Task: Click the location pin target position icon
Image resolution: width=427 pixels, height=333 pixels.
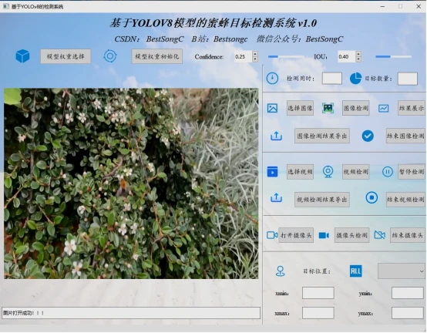Action: point(281,271)
